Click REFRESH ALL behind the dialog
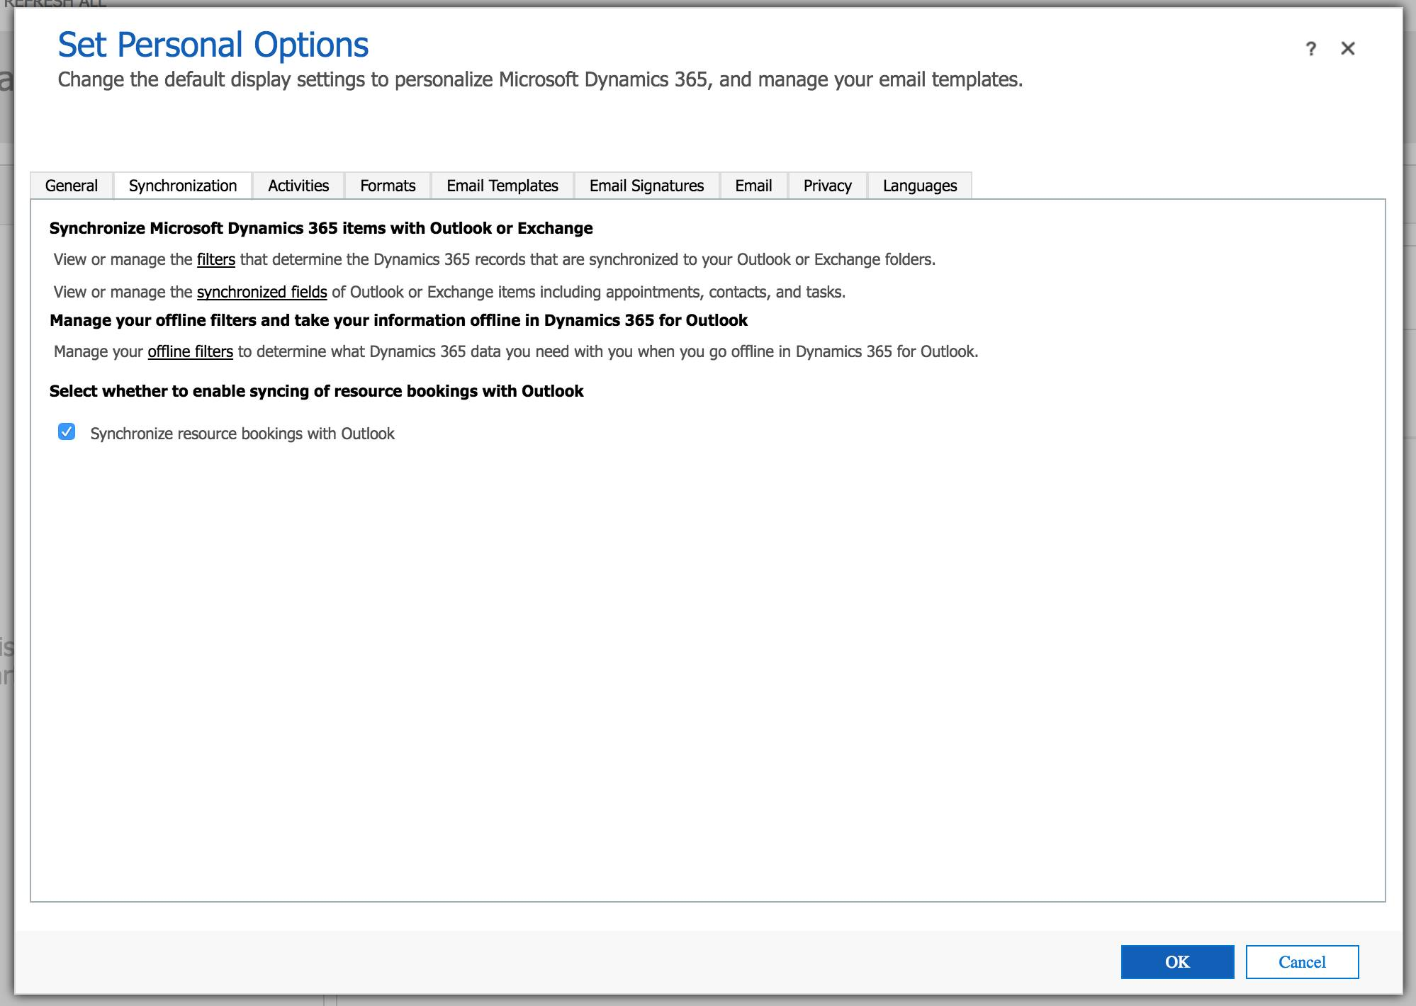 pos(57,4)
